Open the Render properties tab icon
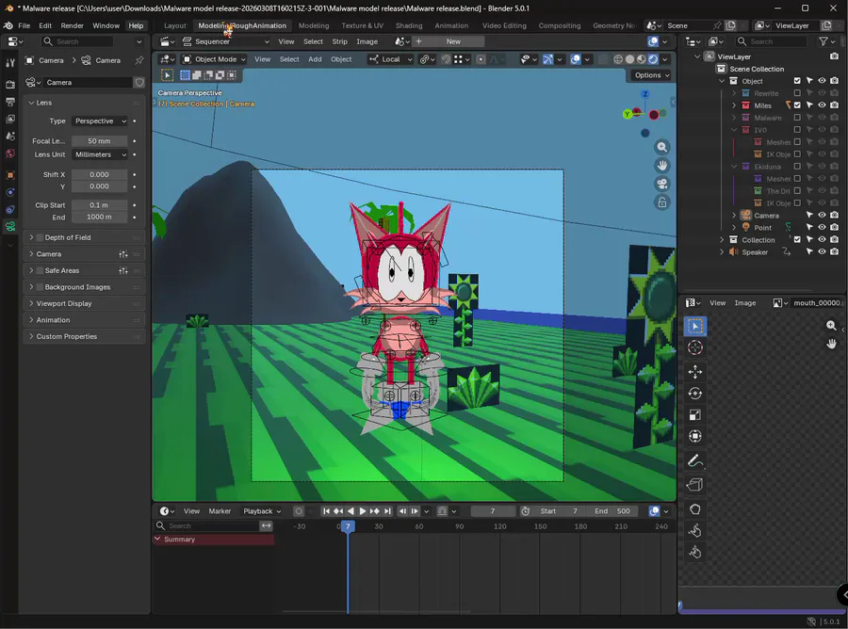This screenshot has width=848, height=629. 9,85
